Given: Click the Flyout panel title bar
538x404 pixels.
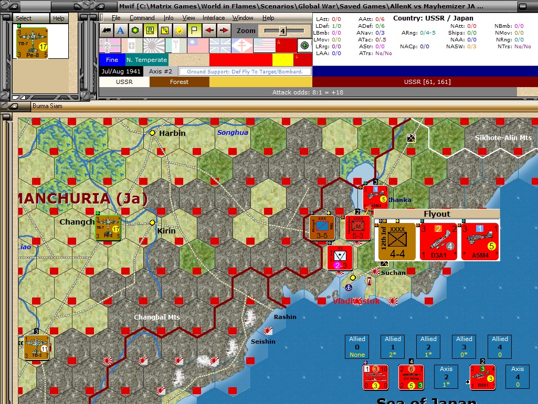Looking at the screenshot, I should click(437, 214).
